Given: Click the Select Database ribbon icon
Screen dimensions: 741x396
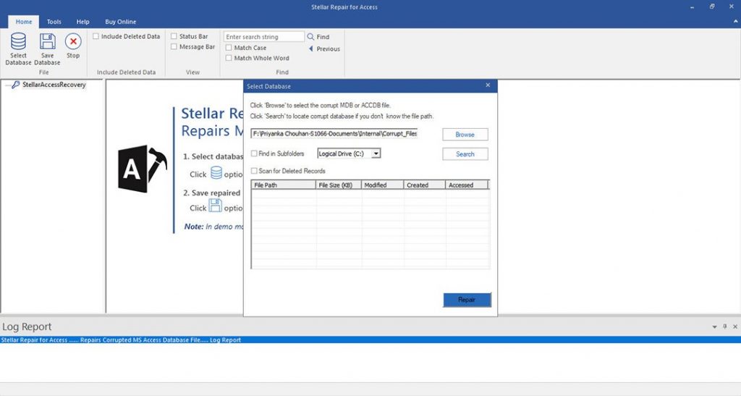Looking at the screenshot, I should pyautogui.click(x=18, y=41).
